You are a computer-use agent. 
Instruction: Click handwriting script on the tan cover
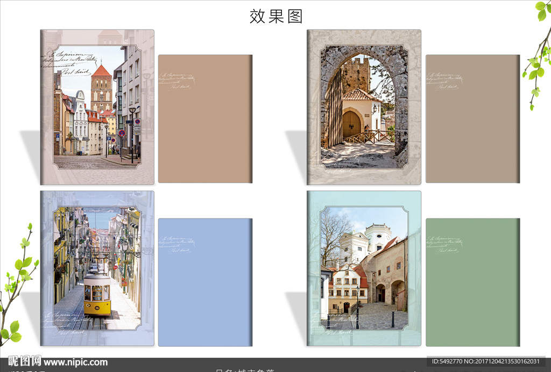tap(176, 80)
